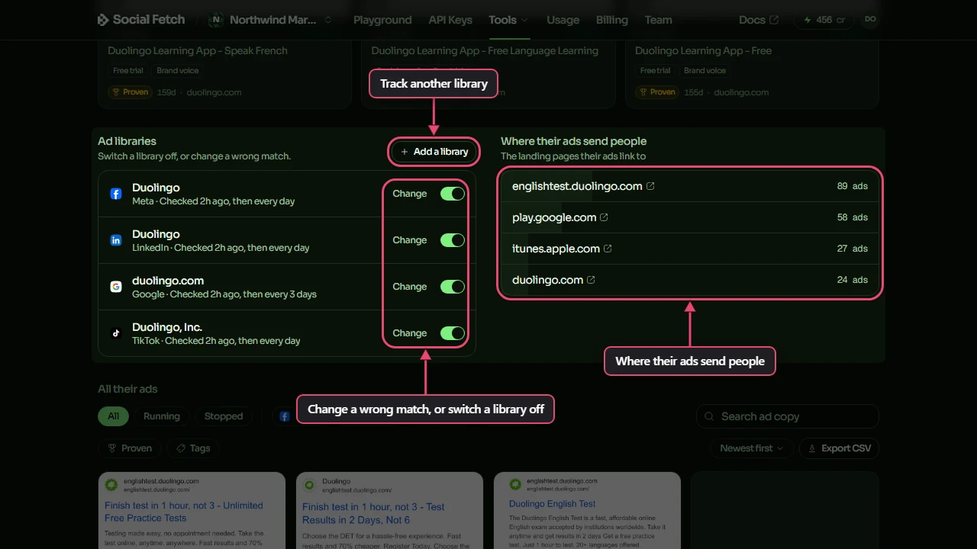Toggle off the Meta Duolingo library

pos(453,194)
